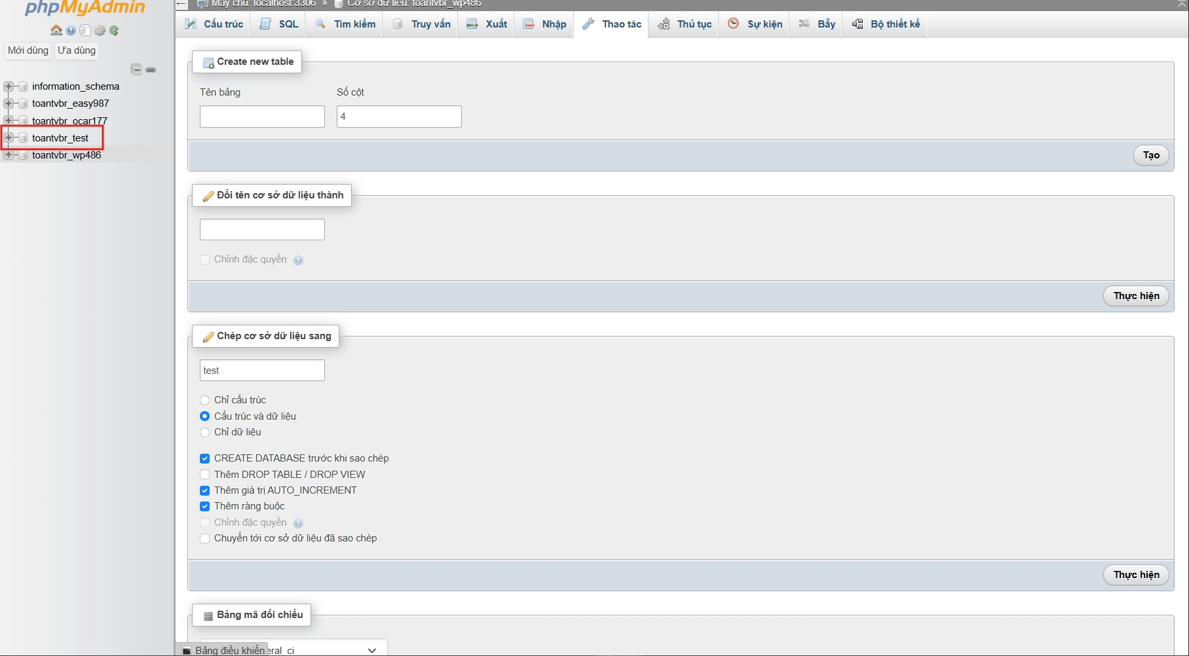Open the phpMyAdmin home icon

click(56, 30)
